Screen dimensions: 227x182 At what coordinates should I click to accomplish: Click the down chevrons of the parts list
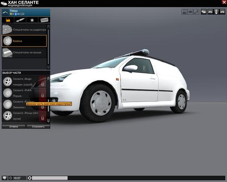[48, 121]
